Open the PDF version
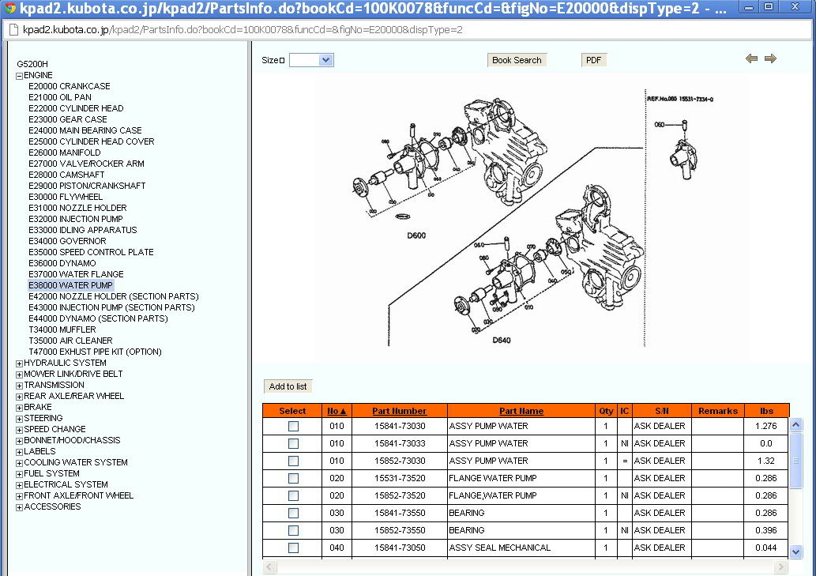The height and width of the screenshot is (576, 816). [x=594, y=60]
